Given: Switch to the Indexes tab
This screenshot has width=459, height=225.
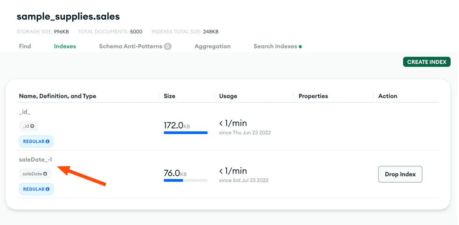Looking at the screenshot, I should 65,46.
